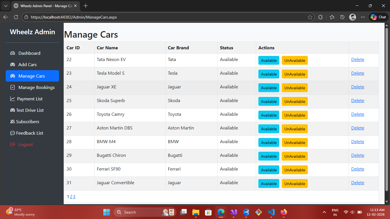390x219 pixels.
Task: Open browser Extensions puzzle icon
Action: (320, 17)
